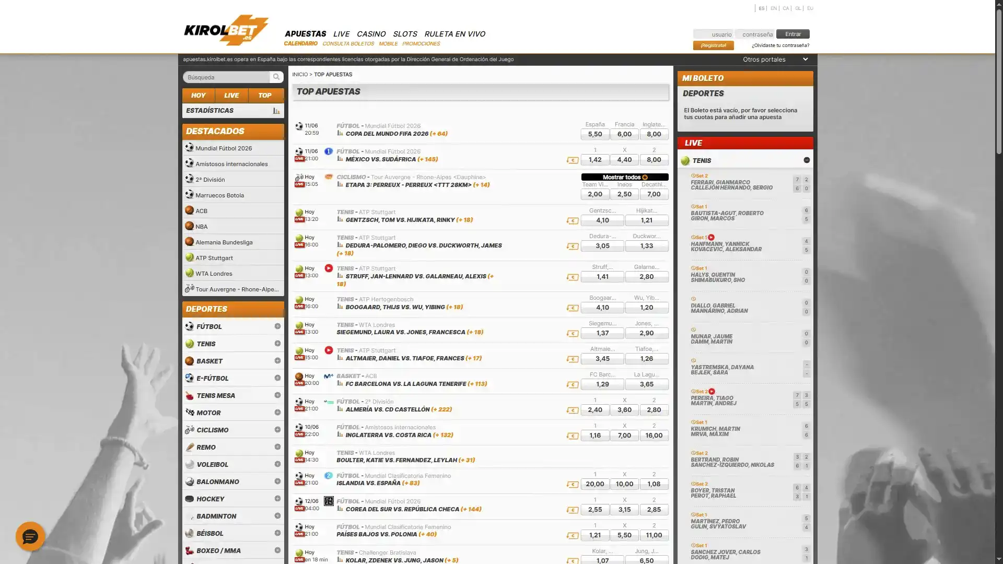Select odds 2,80 for Galarneau
Image resolution: width=1003 pixels, height=564 pixels.
click(647, 277)
